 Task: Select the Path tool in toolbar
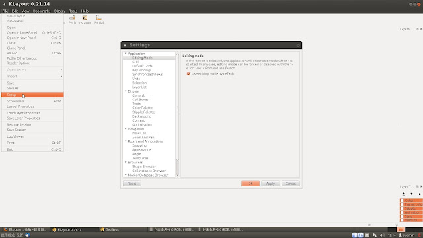tap(72, 20)
